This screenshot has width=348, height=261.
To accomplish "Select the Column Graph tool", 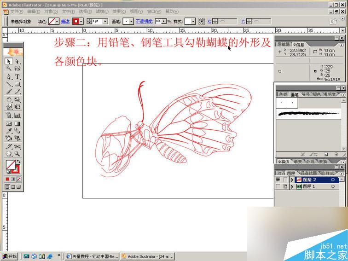I will tap(17, 115).
